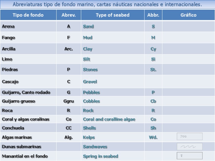Image resolution: width=215 pixels, height=161 pixels.
Task: Click the 'Gráfico' column header
Action: click(x=188, y=15)
